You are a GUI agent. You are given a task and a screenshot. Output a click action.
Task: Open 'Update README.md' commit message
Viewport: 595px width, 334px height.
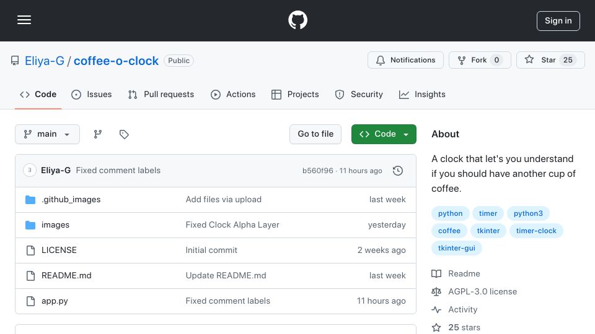pyautogui.click(x=226, y=276)
